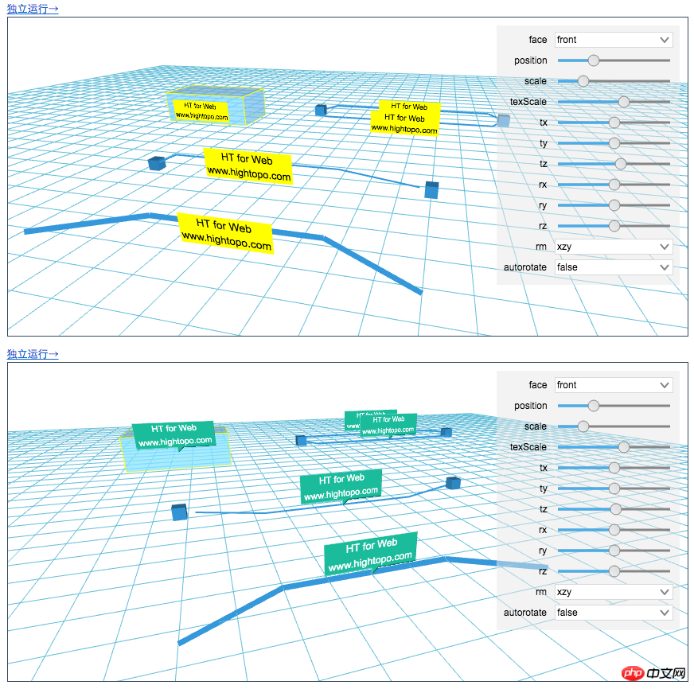The image size is (694, 689).
Task: Click green label on translucent box, bottom scene
Action: coord(174,435)
